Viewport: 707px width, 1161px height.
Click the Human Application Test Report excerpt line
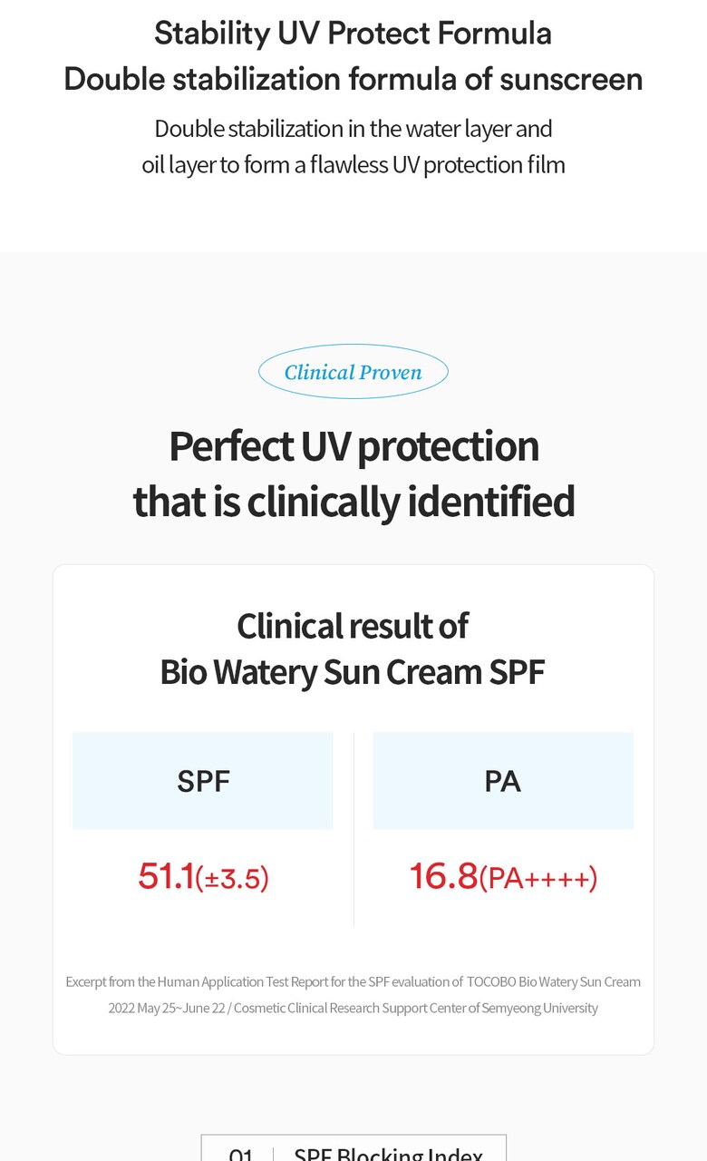[x=353, y=981]
